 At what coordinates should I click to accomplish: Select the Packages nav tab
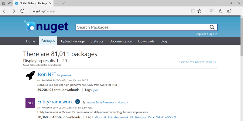click(x=48, y=41)
